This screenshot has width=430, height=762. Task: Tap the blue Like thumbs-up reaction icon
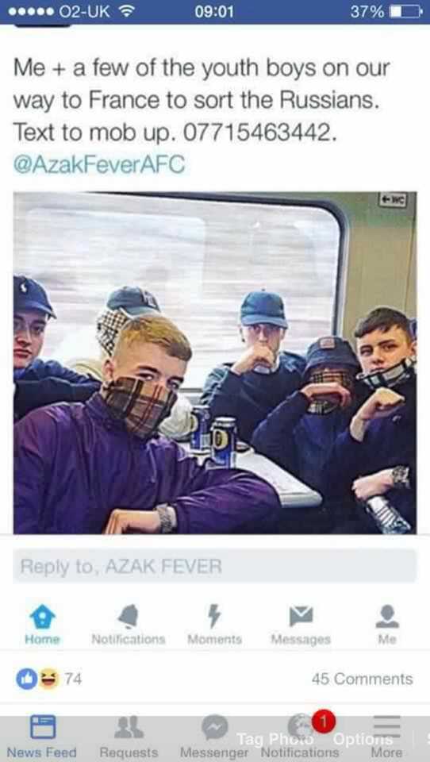(26, 679)
